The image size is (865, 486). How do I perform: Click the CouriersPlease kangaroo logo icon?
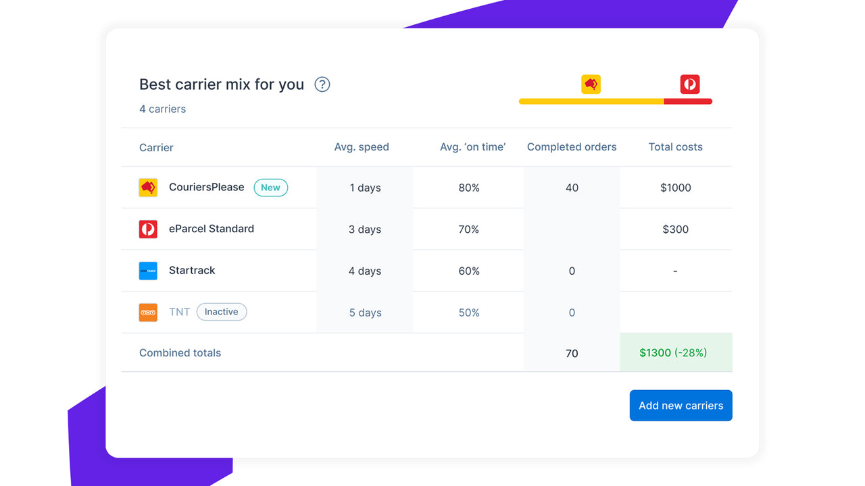(x=148, y=188)
